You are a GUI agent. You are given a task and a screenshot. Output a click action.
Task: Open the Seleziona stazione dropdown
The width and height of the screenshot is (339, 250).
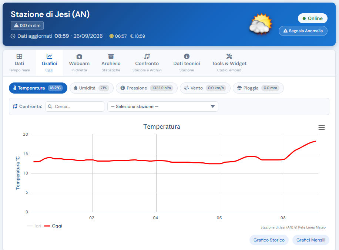(163, 107)
